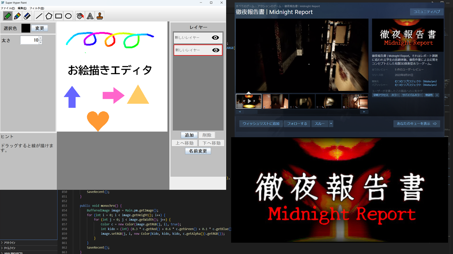453x254 pixels.
Task: Increase 太さ with spinner up arrow
Action: tap(40, 38)
